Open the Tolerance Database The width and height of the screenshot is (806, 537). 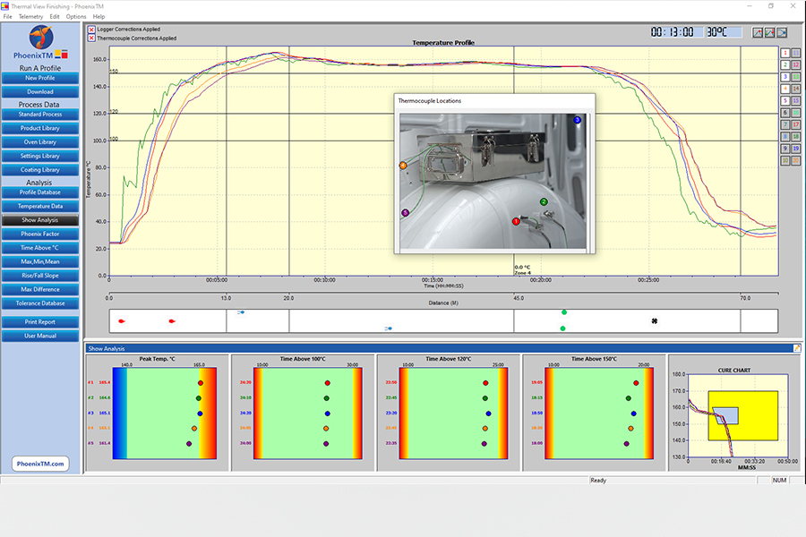click(x=40, y=303)
